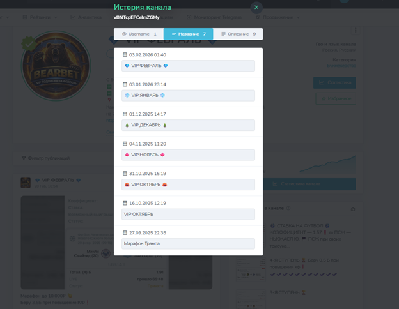The image size is (399, 309).
Task: Switch to the Username tab
Action: [x=139, y=34]
